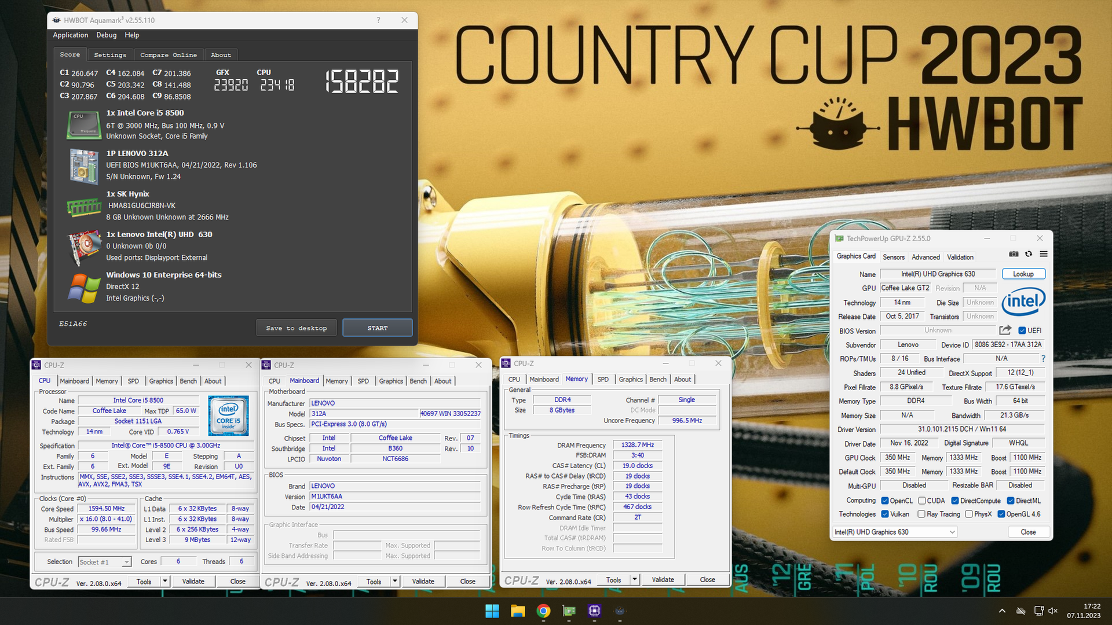The image size is (1112, 625).
Task: Expand Tools arrow in CPU-Z Memory window
Action: (635, 579)
